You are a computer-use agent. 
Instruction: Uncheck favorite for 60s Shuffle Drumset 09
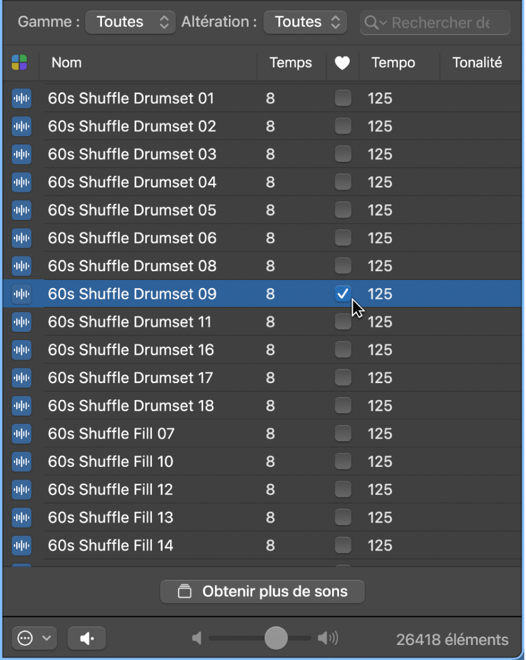[343, 294]
